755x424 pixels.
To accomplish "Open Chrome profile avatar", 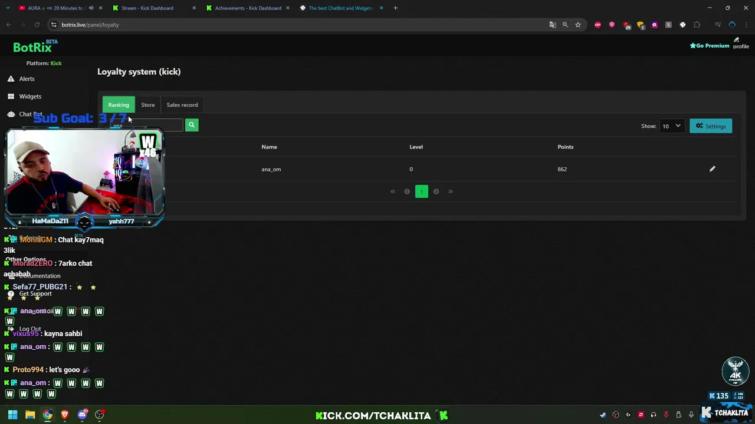I will point(732,25).
